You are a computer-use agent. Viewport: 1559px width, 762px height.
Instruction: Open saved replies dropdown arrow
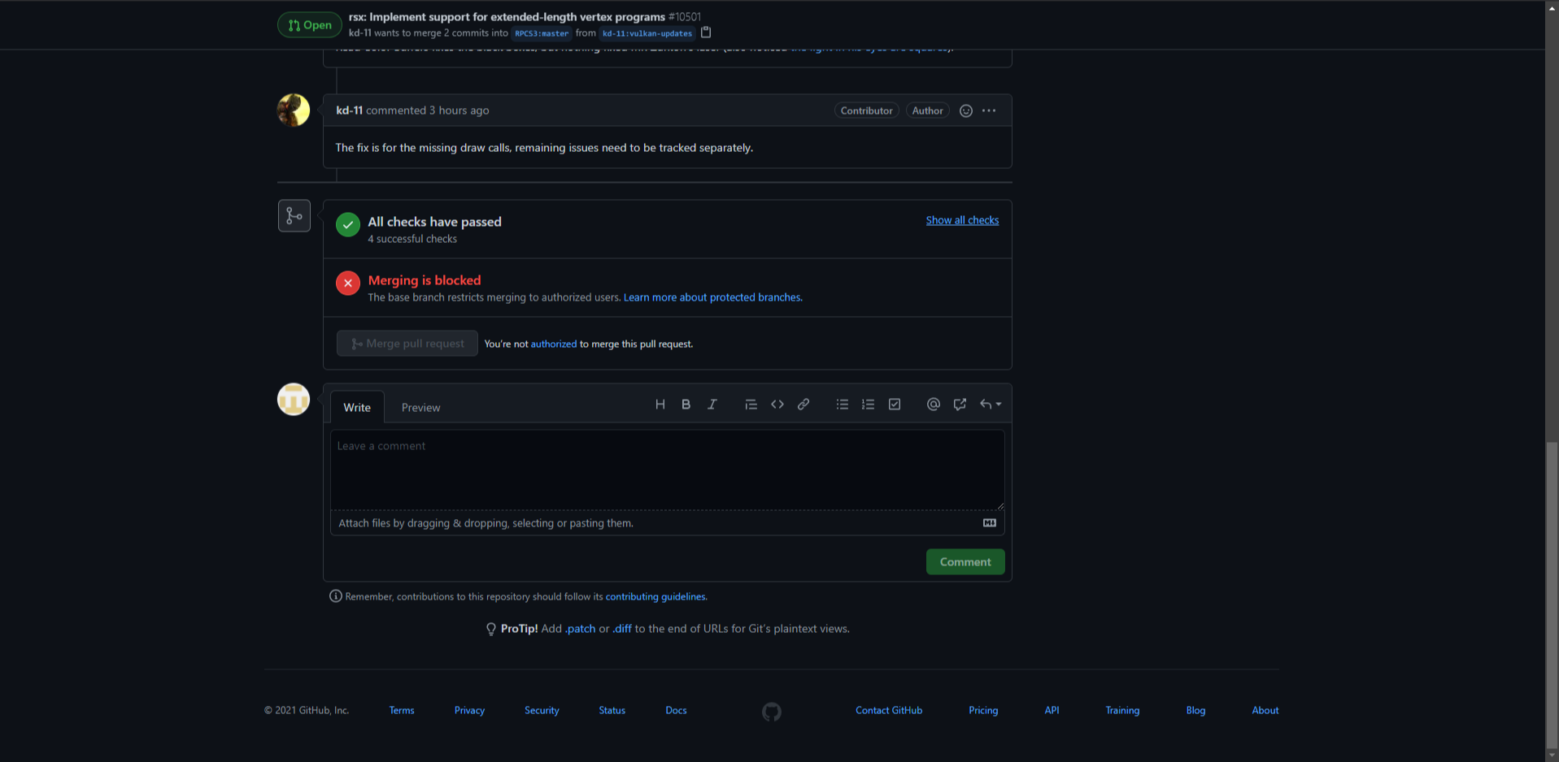click(991, 405)
